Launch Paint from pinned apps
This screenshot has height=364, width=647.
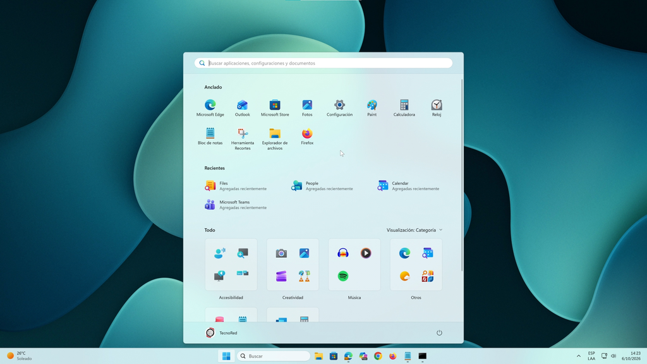pos(372,108)
